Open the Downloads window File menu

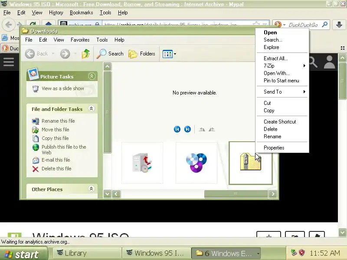(x=29, y=40)
